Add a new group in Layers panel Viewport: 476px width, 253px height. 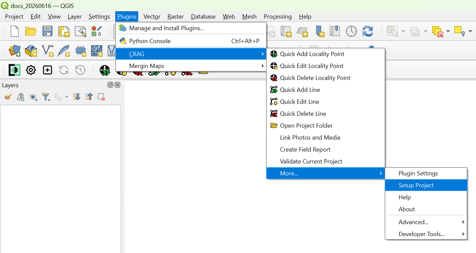[x=21, y=97]
